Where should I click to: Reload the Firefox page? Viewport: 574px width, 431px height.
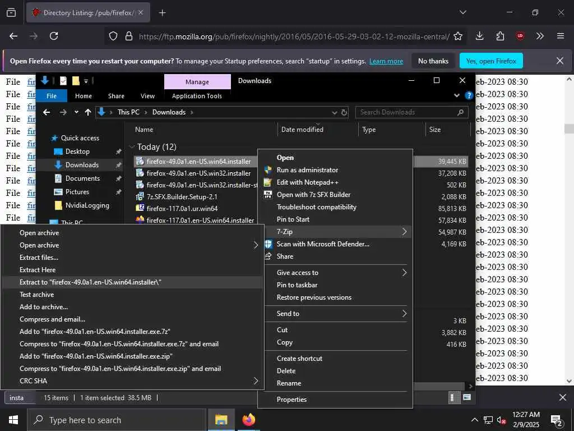pos(54,36)
